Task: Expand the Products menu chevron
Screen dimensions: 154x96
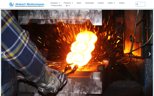Action: pos(72,3)
